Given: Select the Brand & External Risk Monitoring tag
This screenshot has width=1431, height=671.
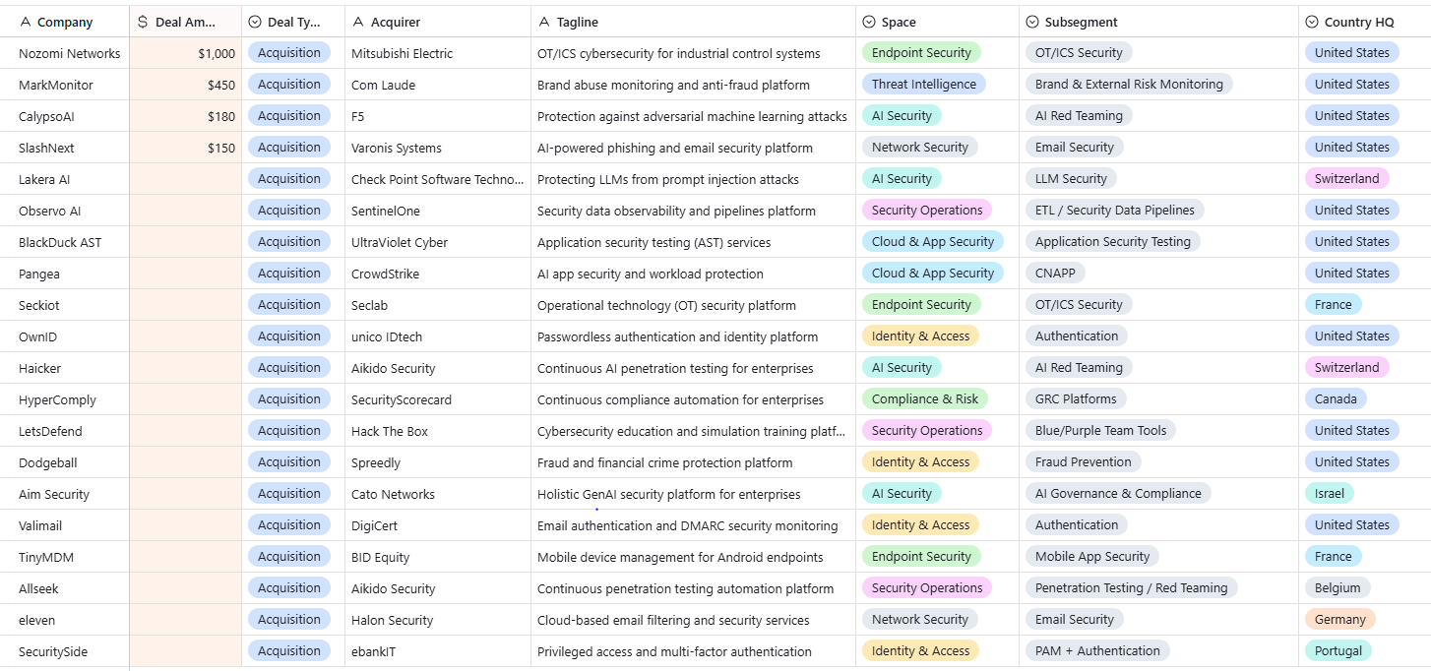Looking at the screenshot, I should point(1129,85).
